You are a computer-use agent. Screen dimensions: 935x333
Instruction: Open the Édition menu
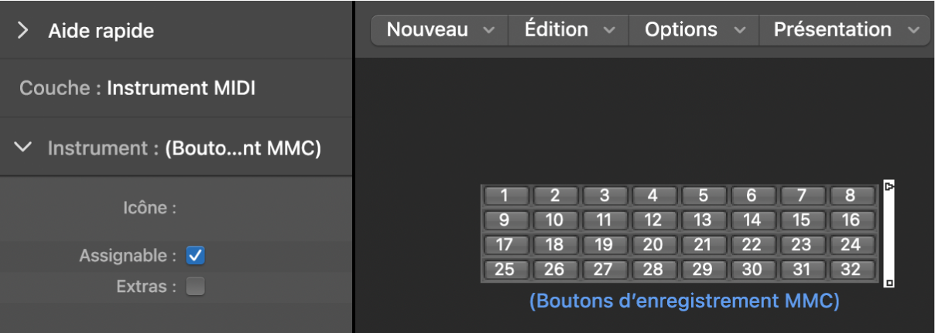point(569,30)
